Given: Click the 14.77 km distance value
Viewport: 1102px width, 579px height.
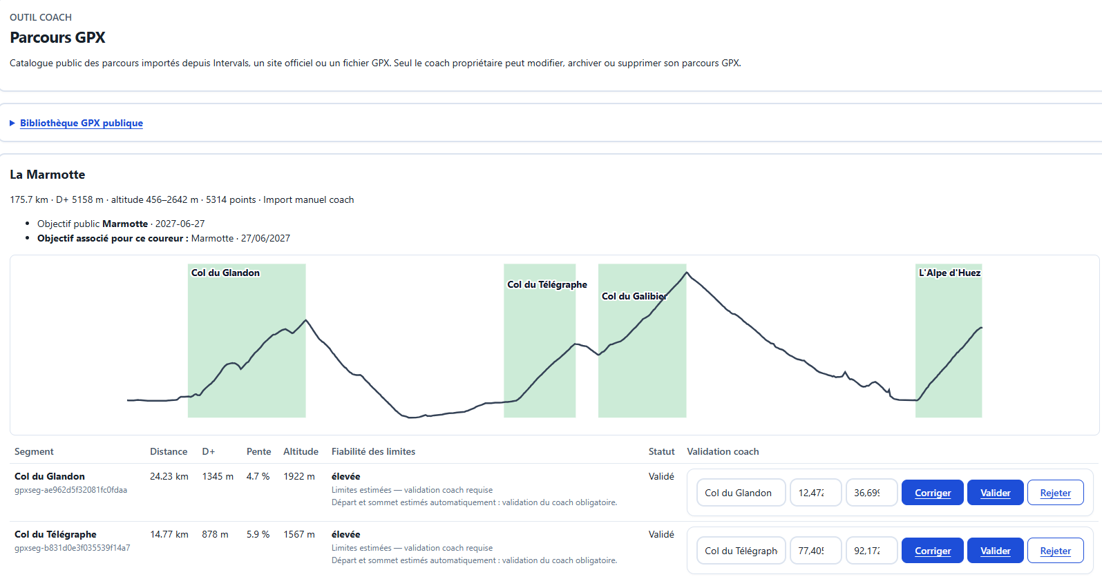Looking at the screenshot, I should [x=169, y=534].
